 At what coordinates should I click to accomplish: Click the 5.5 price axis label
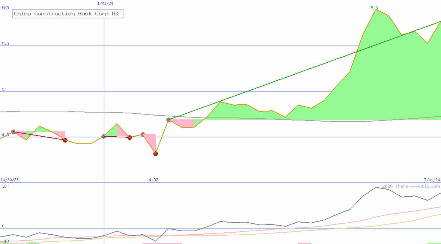[5, 44]
